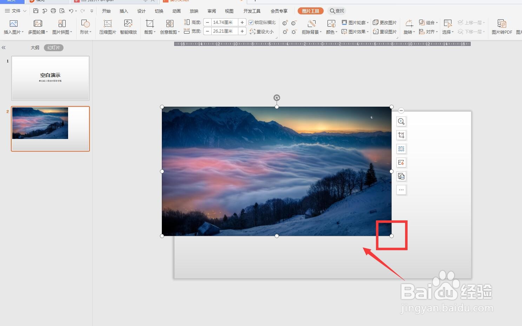The height and width of the screenshot is (326, 522).
Task: Open 图片轮廓 (Picture Outline) dropdown
Action: tap(355, 22)
